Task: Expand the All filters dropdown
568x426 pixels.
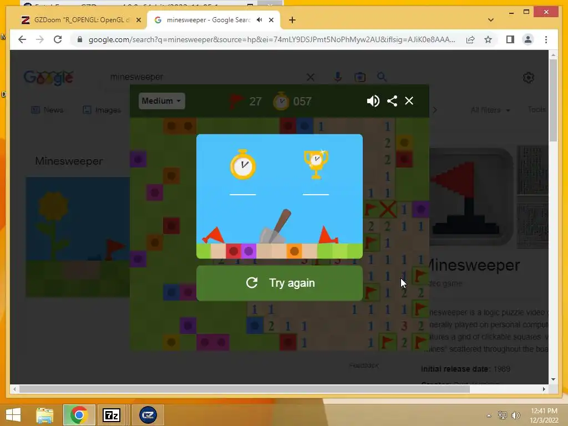Action: point(490,110)
